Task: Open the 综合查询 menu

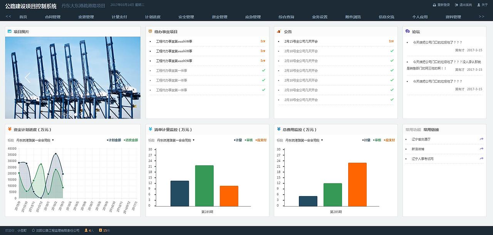Action: pyautogui.click(x=286, y=17)
